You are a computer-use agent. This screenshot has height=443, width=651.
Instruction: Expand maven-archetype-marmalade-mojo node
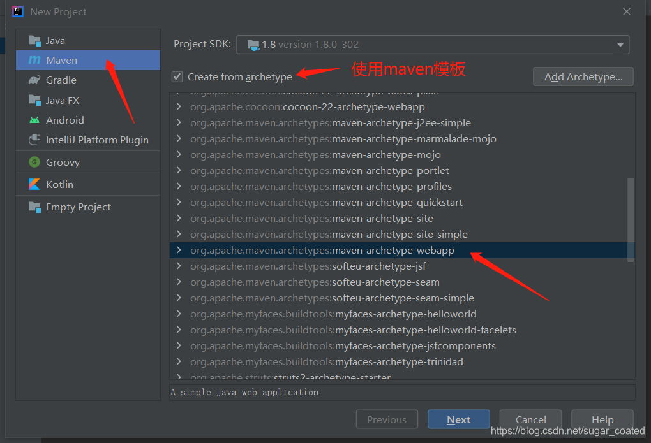[179, 138]
